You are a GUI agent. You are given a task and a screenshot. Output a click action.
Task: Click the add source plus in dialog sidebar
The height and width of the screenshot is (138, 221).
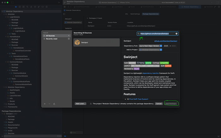pos(45,104)
